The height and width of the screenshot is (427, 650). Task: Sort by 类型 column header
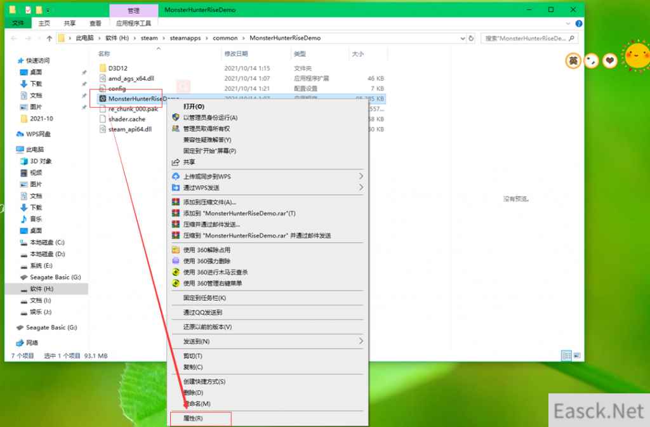click(300, 54)
